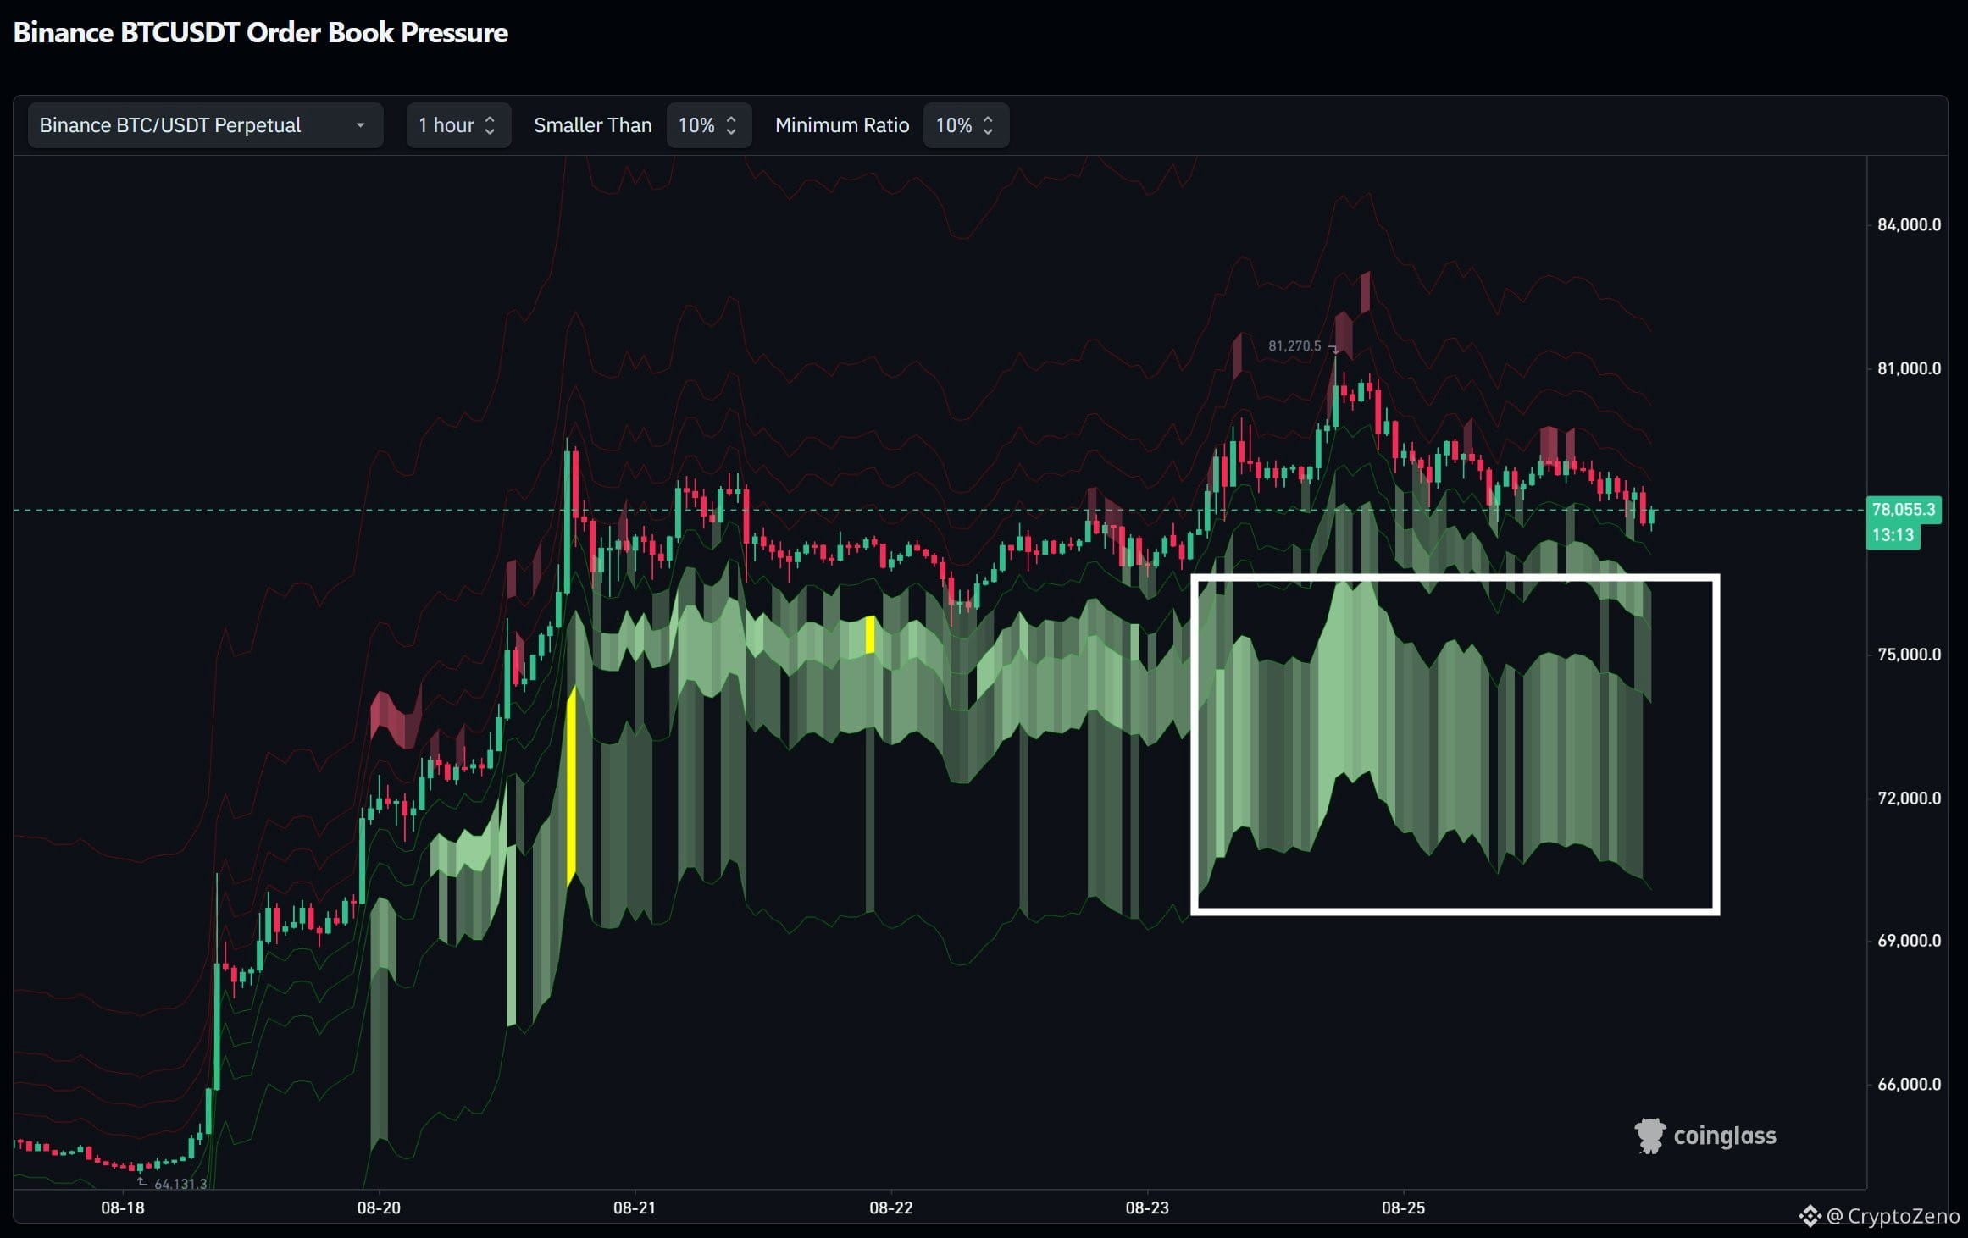Click the 08-20 date axis label
The image size is (1968, 1238).
pyautogui.click(x=379, y=1208)
